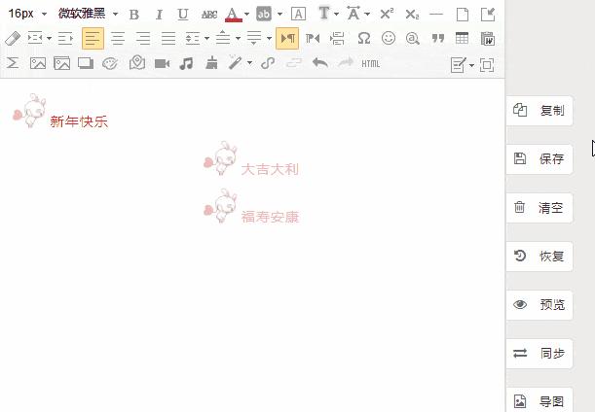Toggle bold formatting
The height and width of the screenshot is (412, 595).
click(x=134, y=15)
